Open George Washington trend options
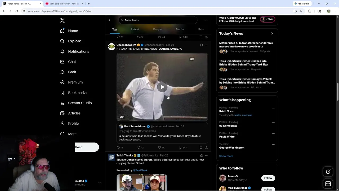Viewport: 339px width, 191px height. (x=273, y=145)
